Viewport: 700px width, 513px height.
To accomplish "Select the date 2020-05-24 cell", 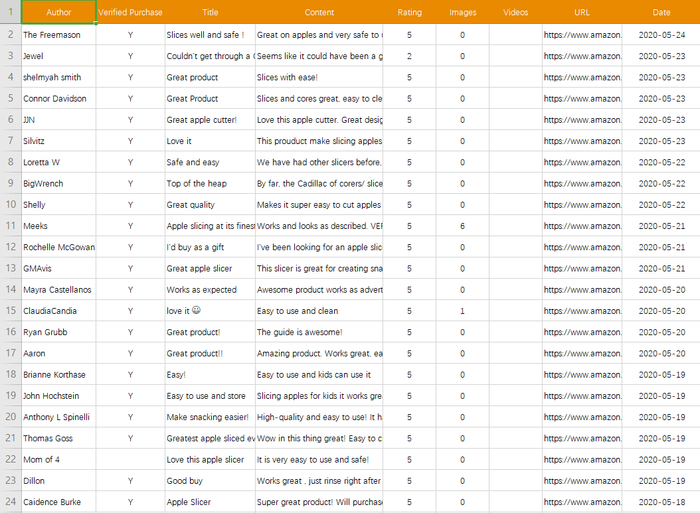I will click(661, 35).
